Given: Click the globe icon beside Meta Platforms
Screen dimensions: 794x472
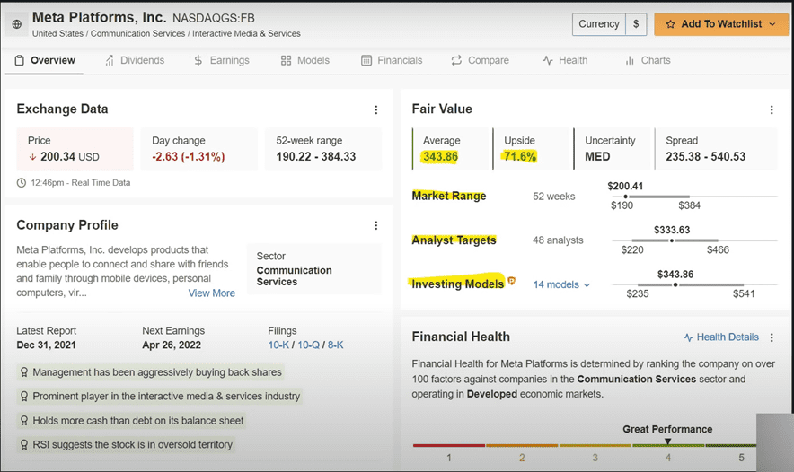Looking at the screenshot, I should tap(17, 24).
